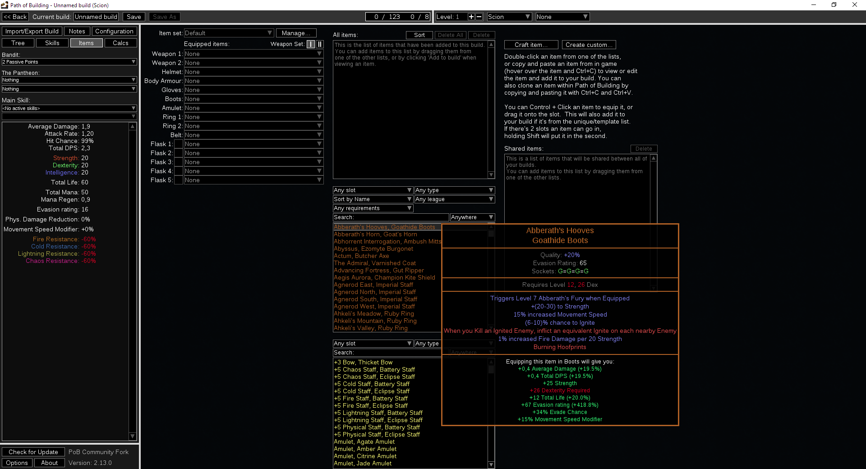Switch to the Skills tab

52,43
